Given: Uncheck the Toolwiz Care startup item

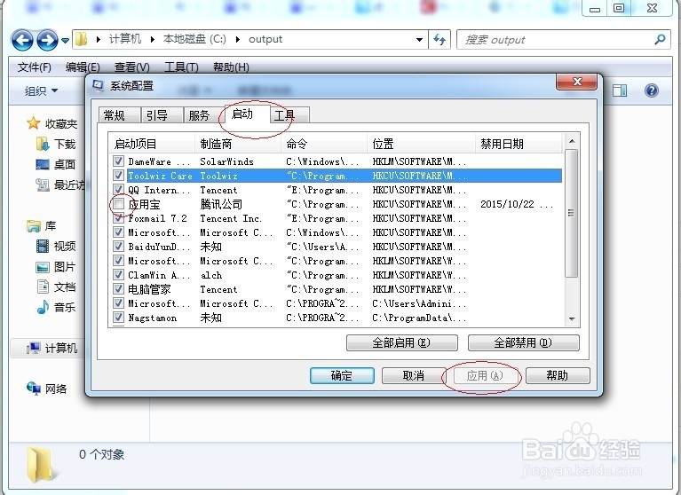Looking at the screenshot, I should (118, 176).
